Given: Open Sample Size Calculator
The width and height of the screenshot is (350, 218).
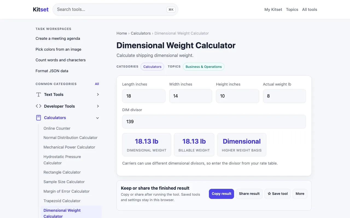Looking at the screenshot, I should [64, 182].
